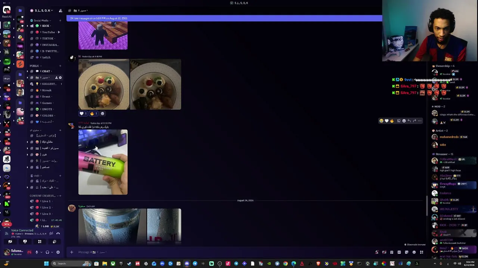This screenshot has width=478, height=268.
Task: Toggle headphone deafen in user panel
Action: [47, 252]
